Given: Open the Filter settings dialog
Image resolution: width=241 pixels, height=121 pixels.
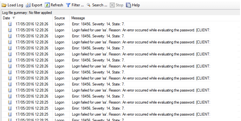Looking at the screenshot, I should 75,5.
